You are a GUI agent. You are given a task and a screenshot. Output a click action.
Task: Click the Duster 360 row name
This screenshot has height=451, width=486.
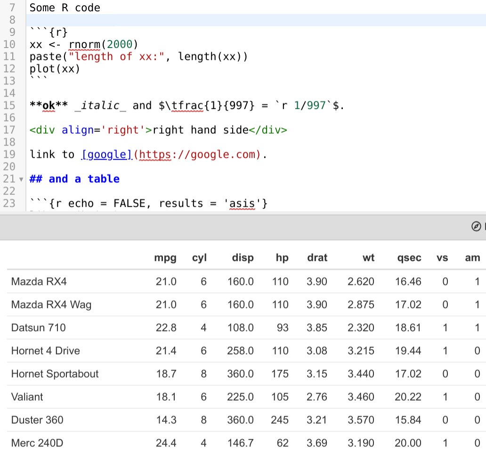tap(37, 420)
